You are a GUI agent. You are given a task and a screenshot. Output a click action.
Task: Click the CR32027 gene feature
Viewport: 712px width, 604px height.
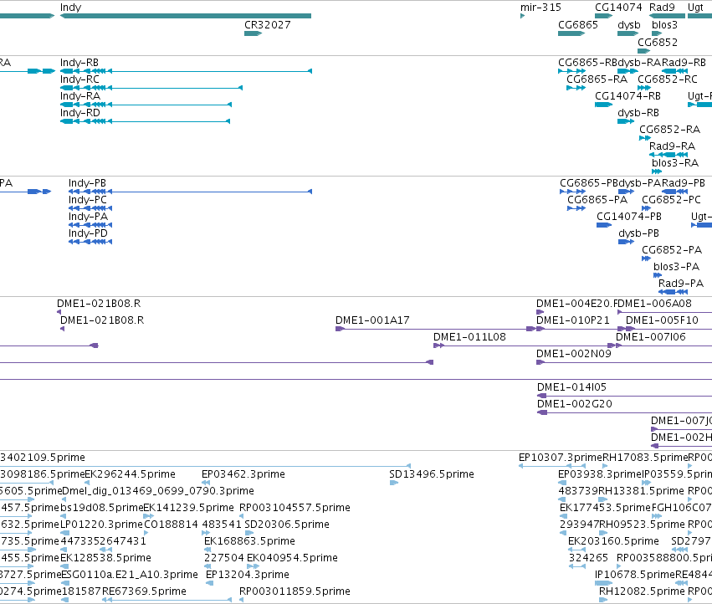pyautogui.click(x=253, y=33)
